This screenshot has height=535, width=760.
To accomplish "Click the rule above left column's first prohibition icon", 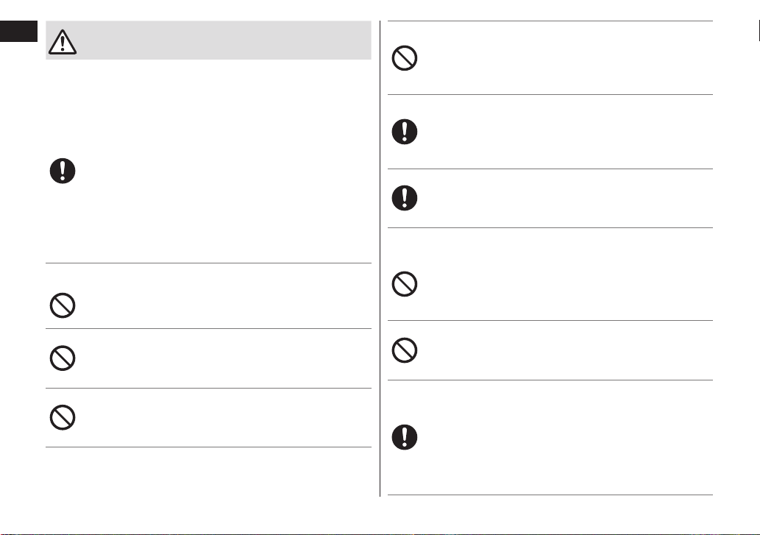I will 208,263.
